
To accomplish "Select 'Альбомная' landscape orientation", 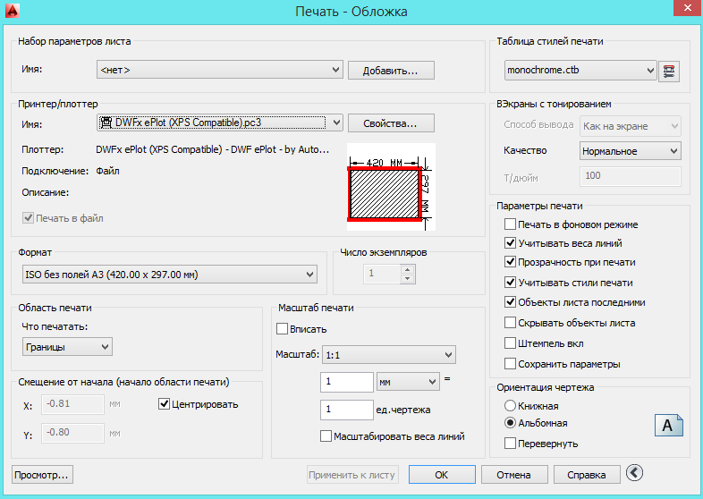I will 510,423.
